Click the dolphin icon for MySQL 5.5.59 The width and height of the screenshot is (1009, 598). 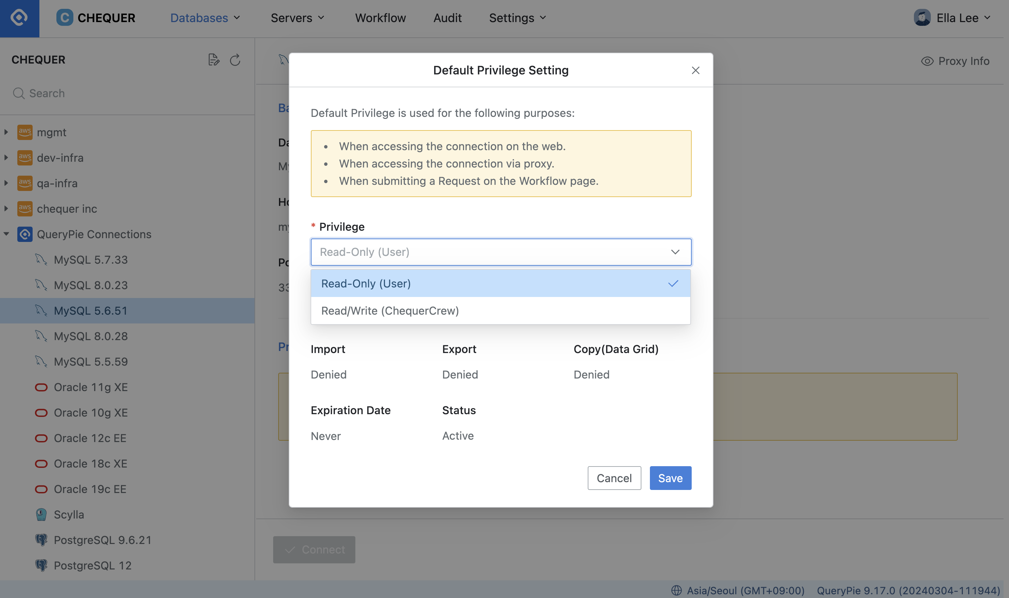click(x=41, y=362)
